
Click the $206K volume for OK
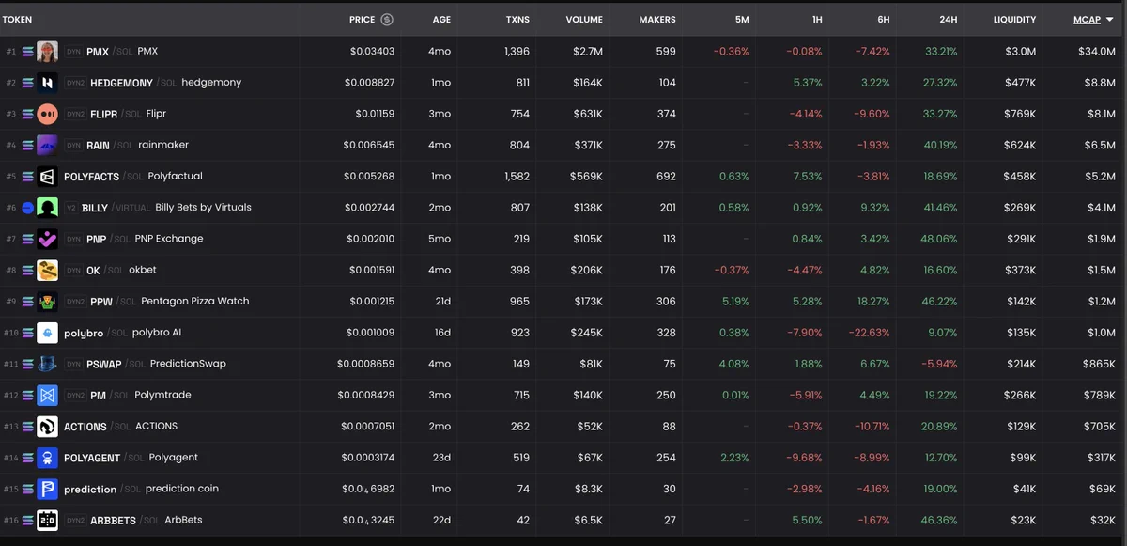tap(587, 271)
